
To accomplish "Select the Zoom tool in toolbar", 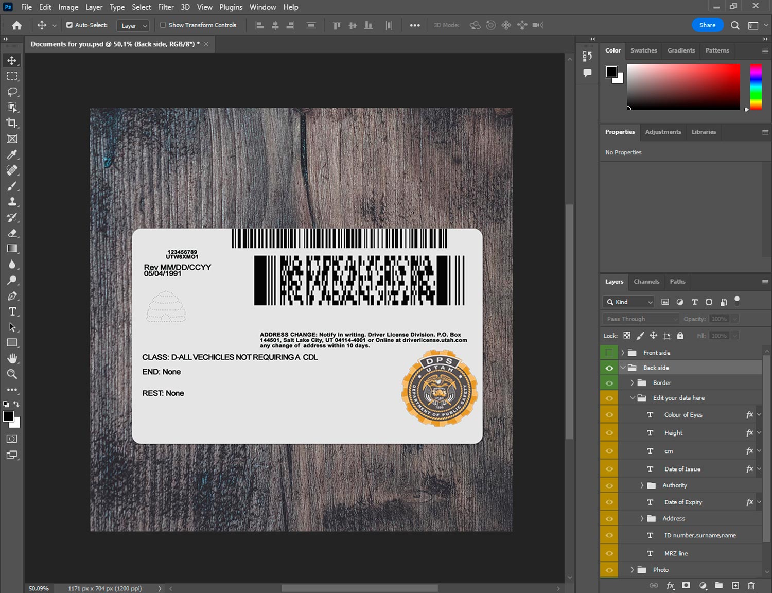I will click(12, 374).
